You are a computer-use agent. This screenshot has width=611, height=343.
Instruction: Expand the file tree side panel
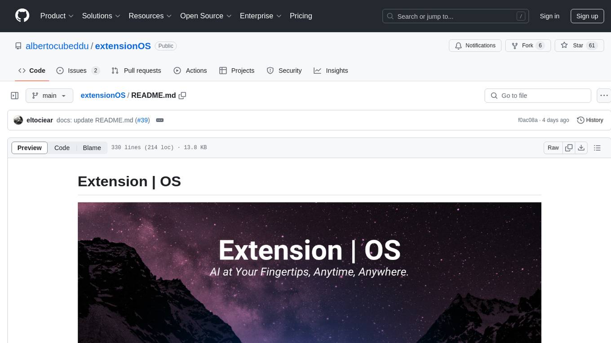[x=15, y=96]
